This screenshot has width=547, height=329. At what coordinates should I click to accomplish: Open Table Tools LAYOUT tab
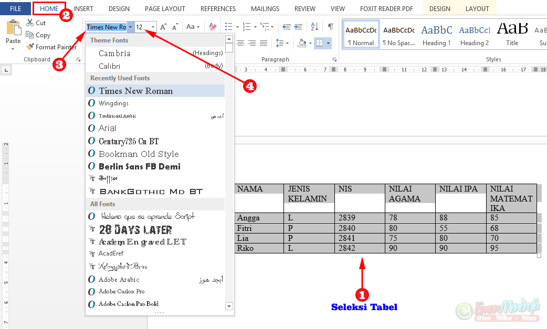(477, 9)
